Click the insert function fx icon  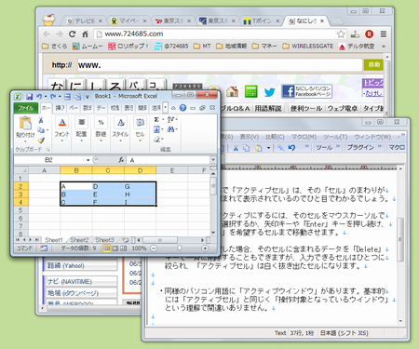(121, 160)
